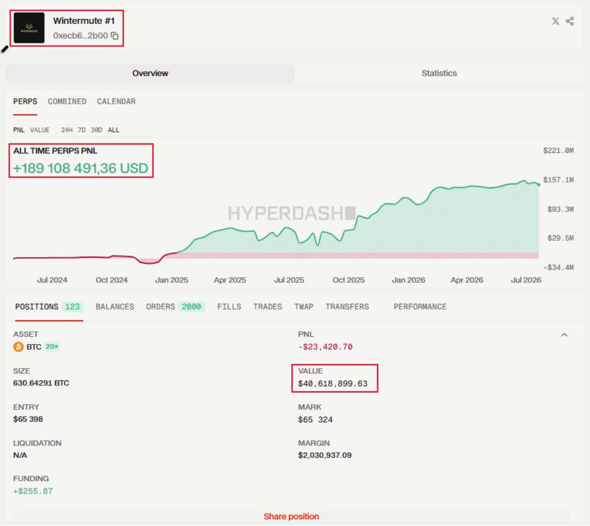Set chart range to 7D
The width and height of the screenshot is (590, 526).
click(82, 130)
